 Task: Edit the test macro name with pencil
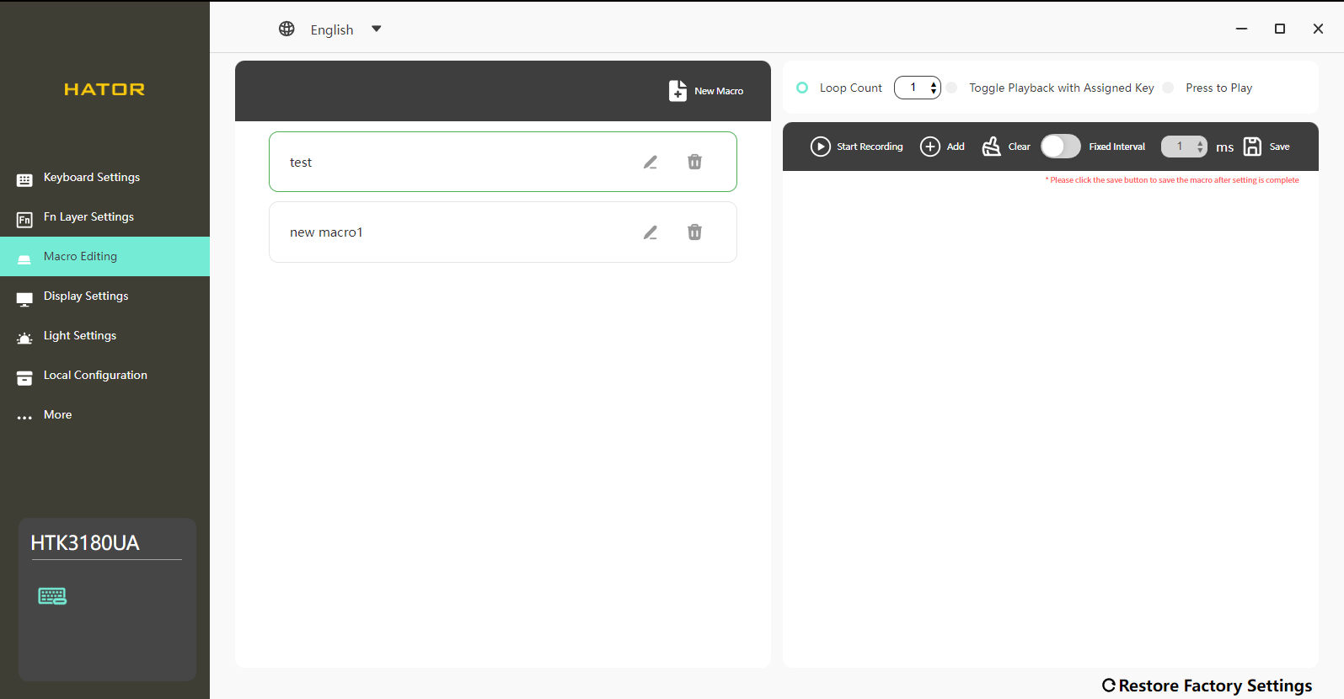coord(651,162)
